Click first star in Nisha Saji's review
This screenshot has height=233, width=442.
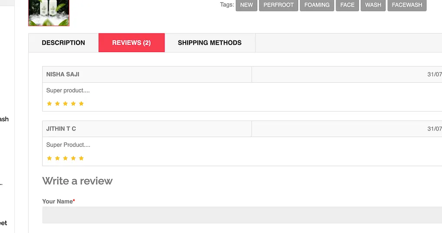tap(49, 104)
